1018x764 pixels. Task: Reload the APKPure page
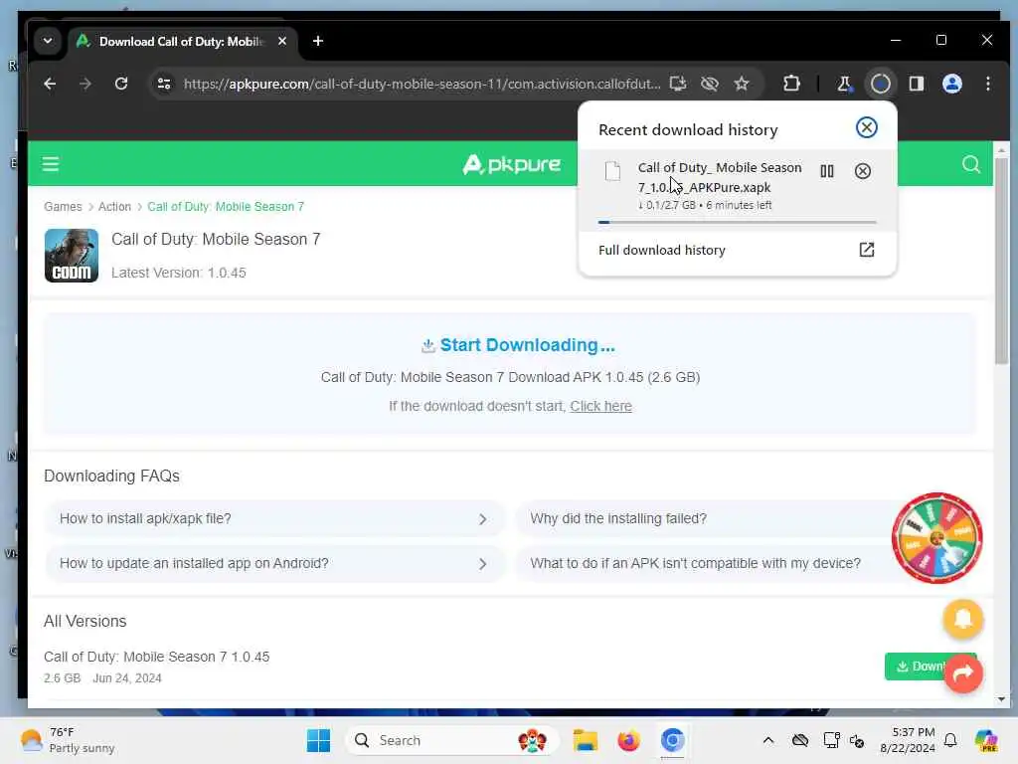(120, 84)
